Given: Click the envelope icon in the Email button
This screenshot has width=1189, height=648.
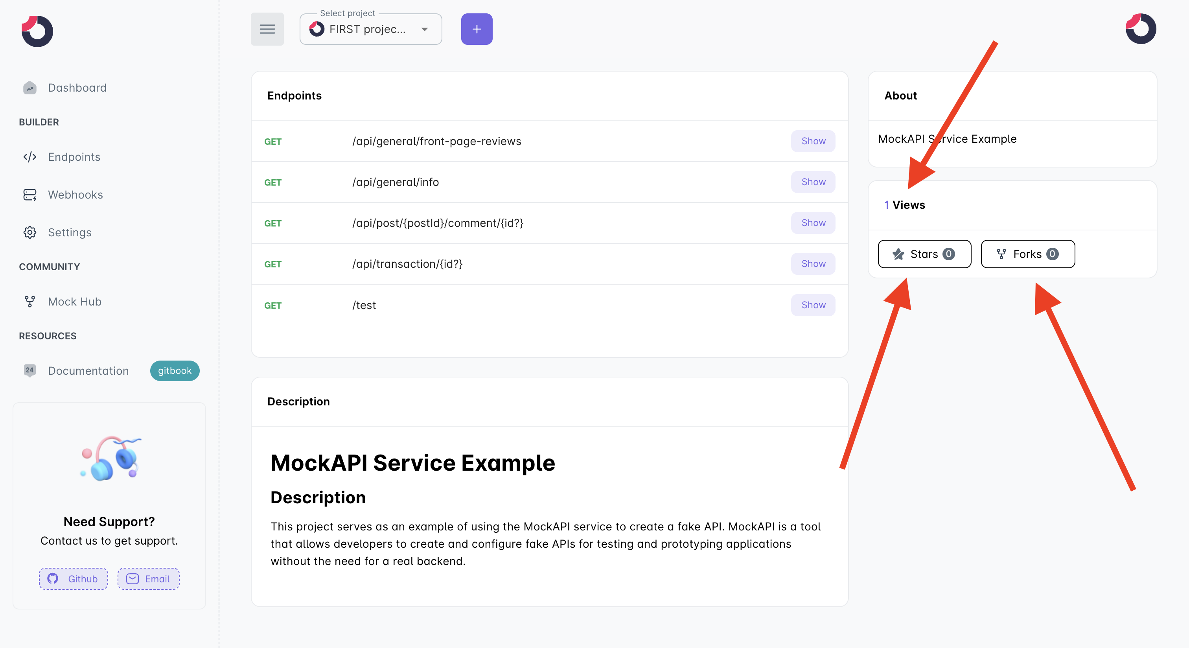Looking at the screenshot, I should click(x=133, y=579).
